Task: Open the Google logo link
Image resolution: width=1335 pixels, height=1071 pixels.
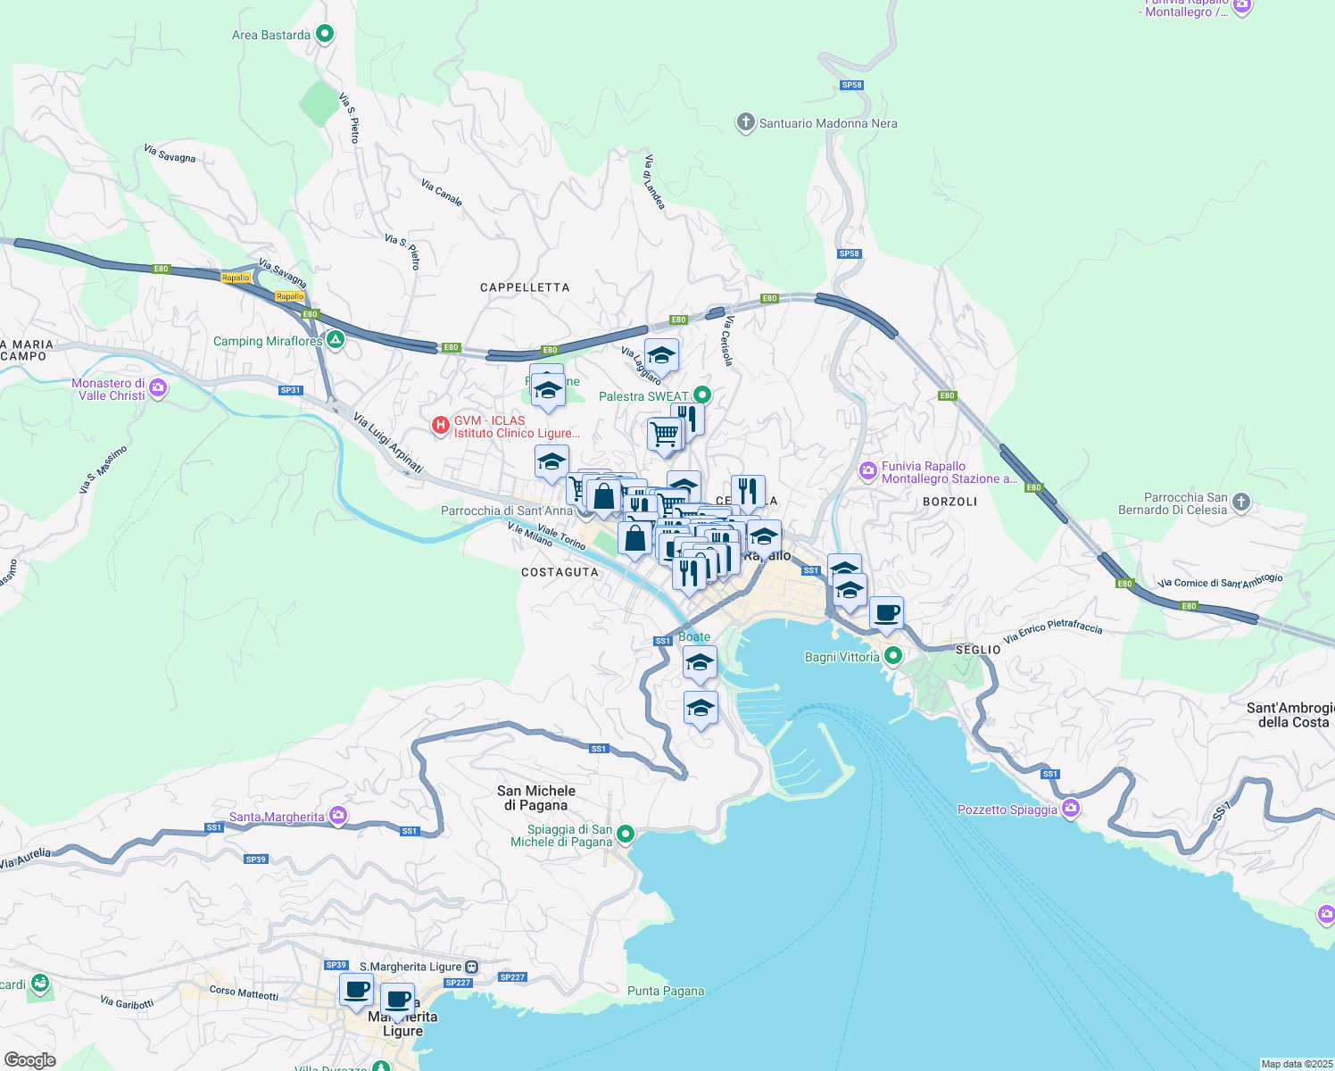Action: 30,1059
